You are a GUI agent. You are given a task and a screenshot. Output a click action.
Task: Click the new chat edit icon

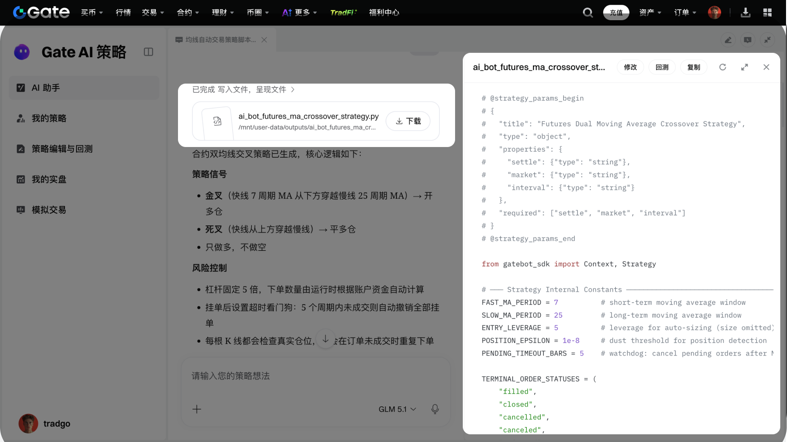(x=728, y=40)
